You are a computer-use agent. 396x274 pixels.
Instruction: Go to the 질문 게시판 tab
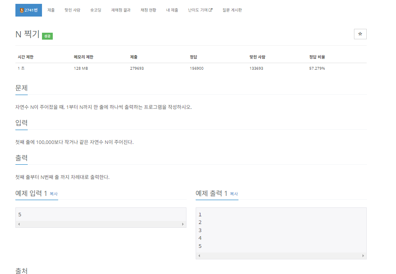pyautogui.click(x=232, y=10)
